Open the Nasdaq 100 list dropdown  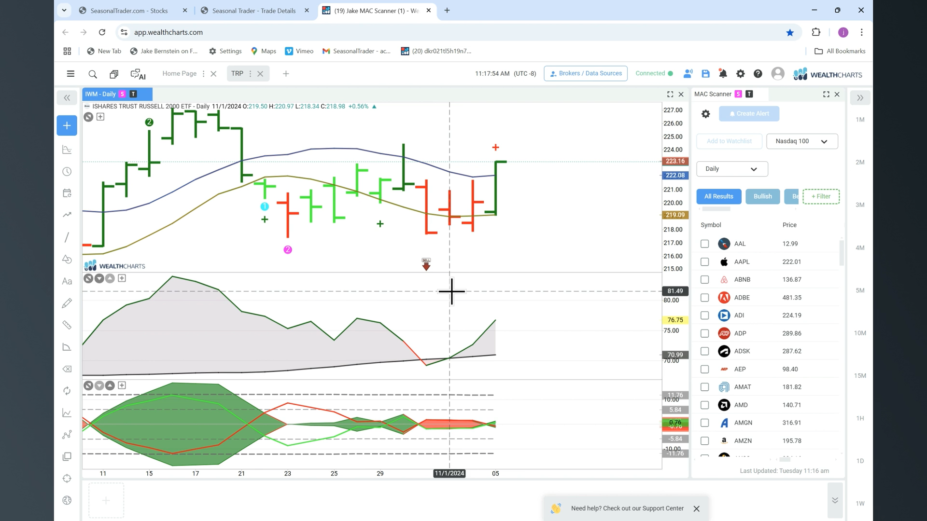click(802, 141)
